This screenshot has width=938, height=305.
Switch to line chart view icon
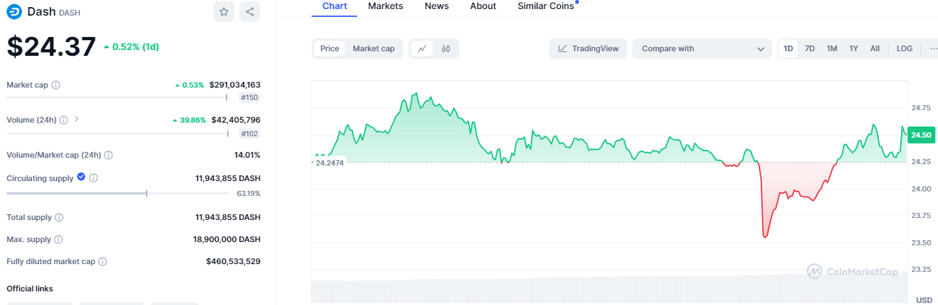(x=422, y=49)
